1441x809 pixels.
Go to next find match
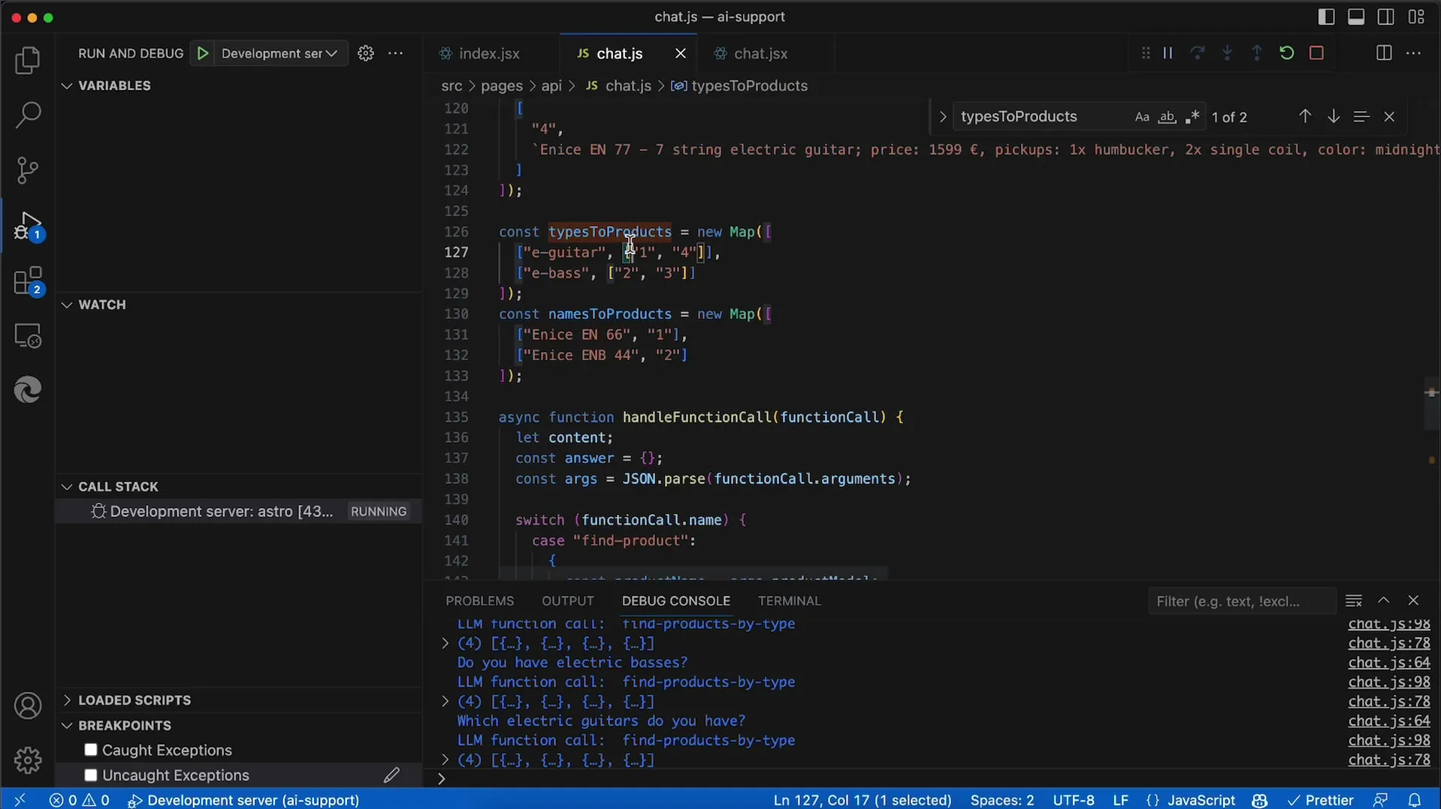point(1334,116)
